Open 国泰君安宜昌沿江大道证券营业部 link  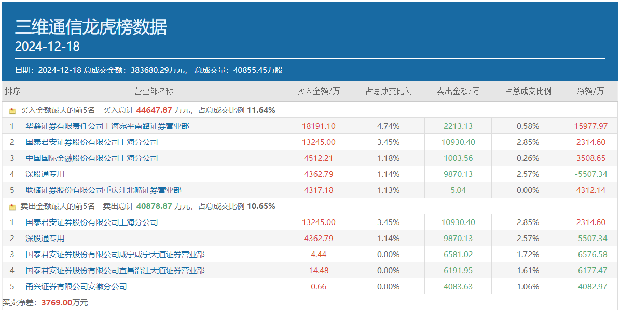(115, 270)
